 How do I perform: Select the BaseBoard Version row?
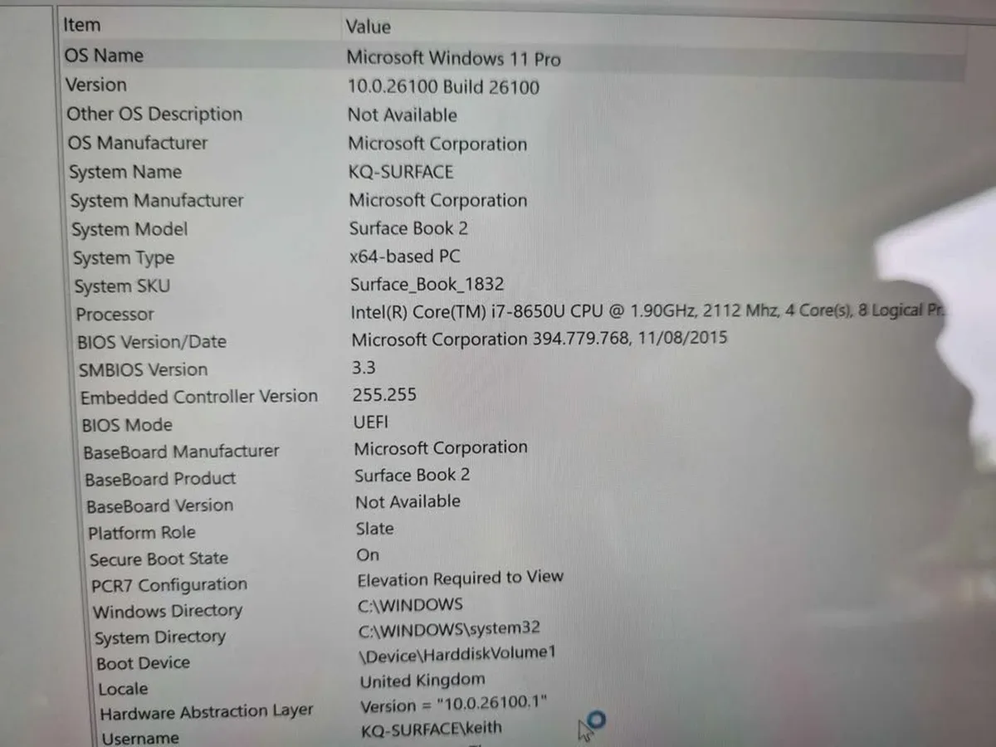point(159,505)
